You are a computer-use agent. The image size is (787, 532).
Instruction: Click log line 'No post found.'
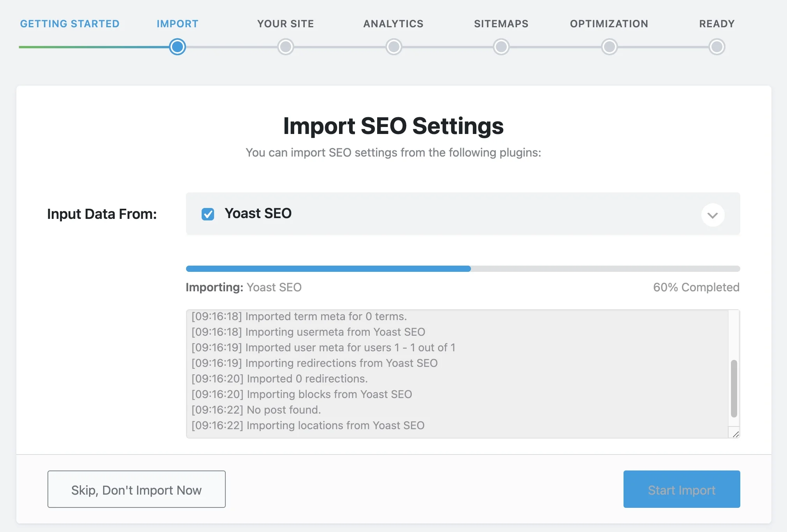(256, 410)
